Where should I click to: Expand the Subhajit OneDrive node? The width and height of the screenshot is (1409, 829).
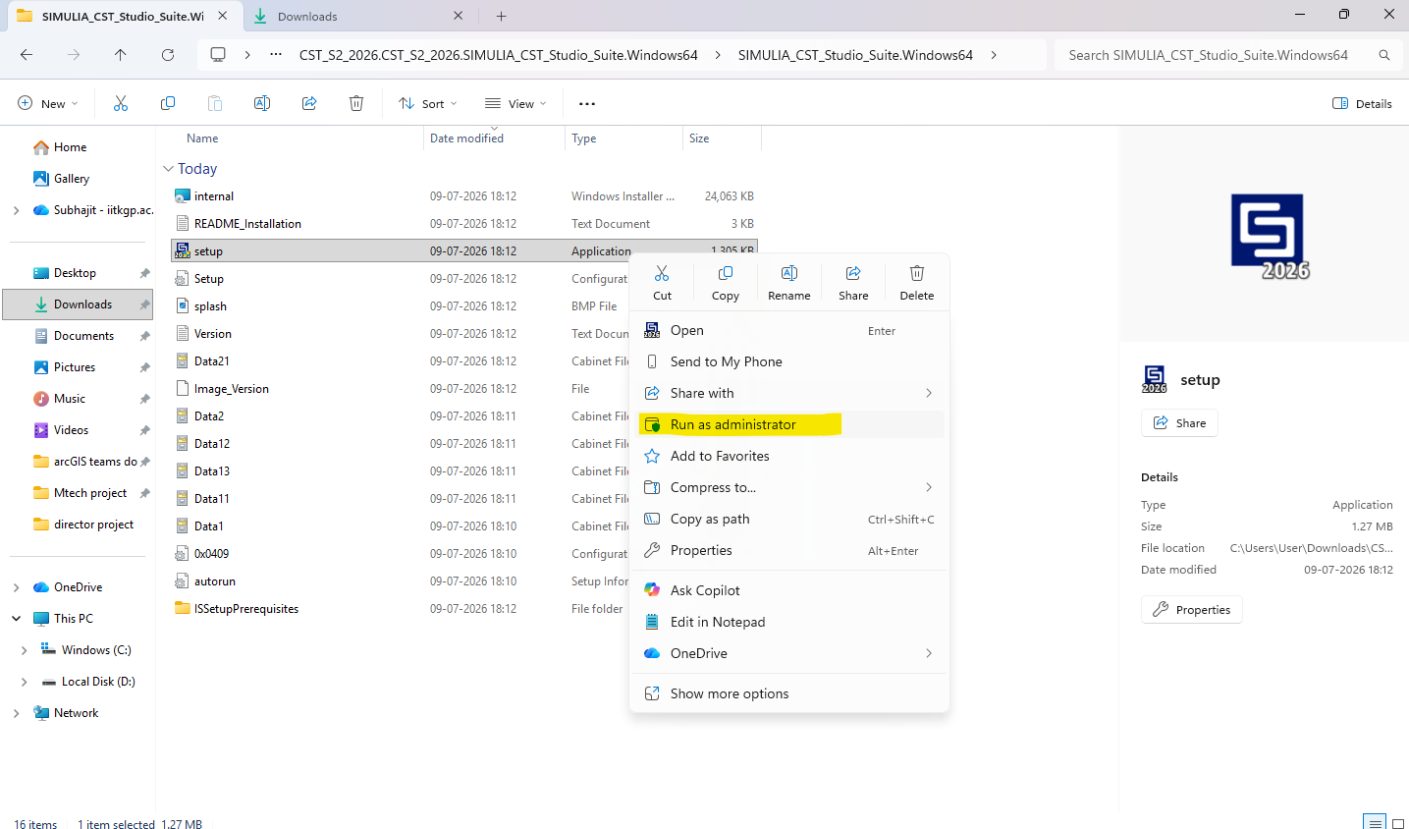[x=16, y=210]
